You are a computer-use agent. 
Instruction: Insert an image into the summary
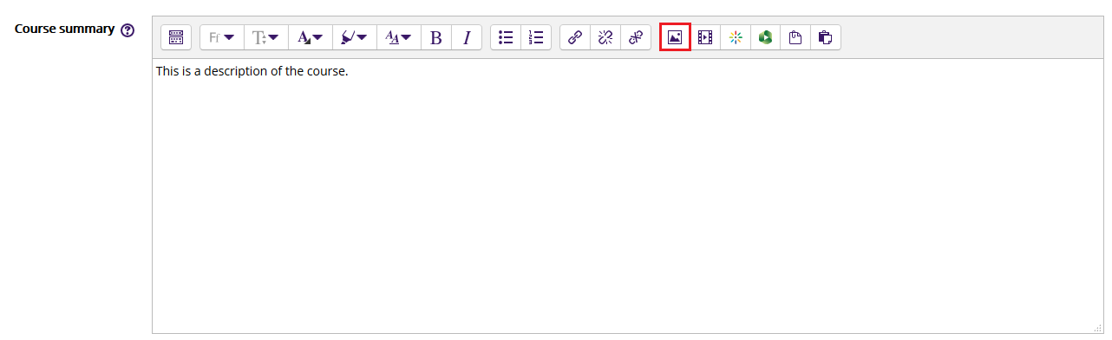pos(675,37)
